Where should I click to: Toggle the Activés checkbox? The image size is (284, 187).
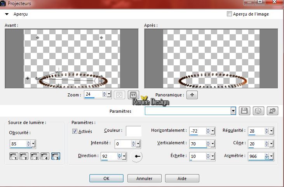[75, 131]
